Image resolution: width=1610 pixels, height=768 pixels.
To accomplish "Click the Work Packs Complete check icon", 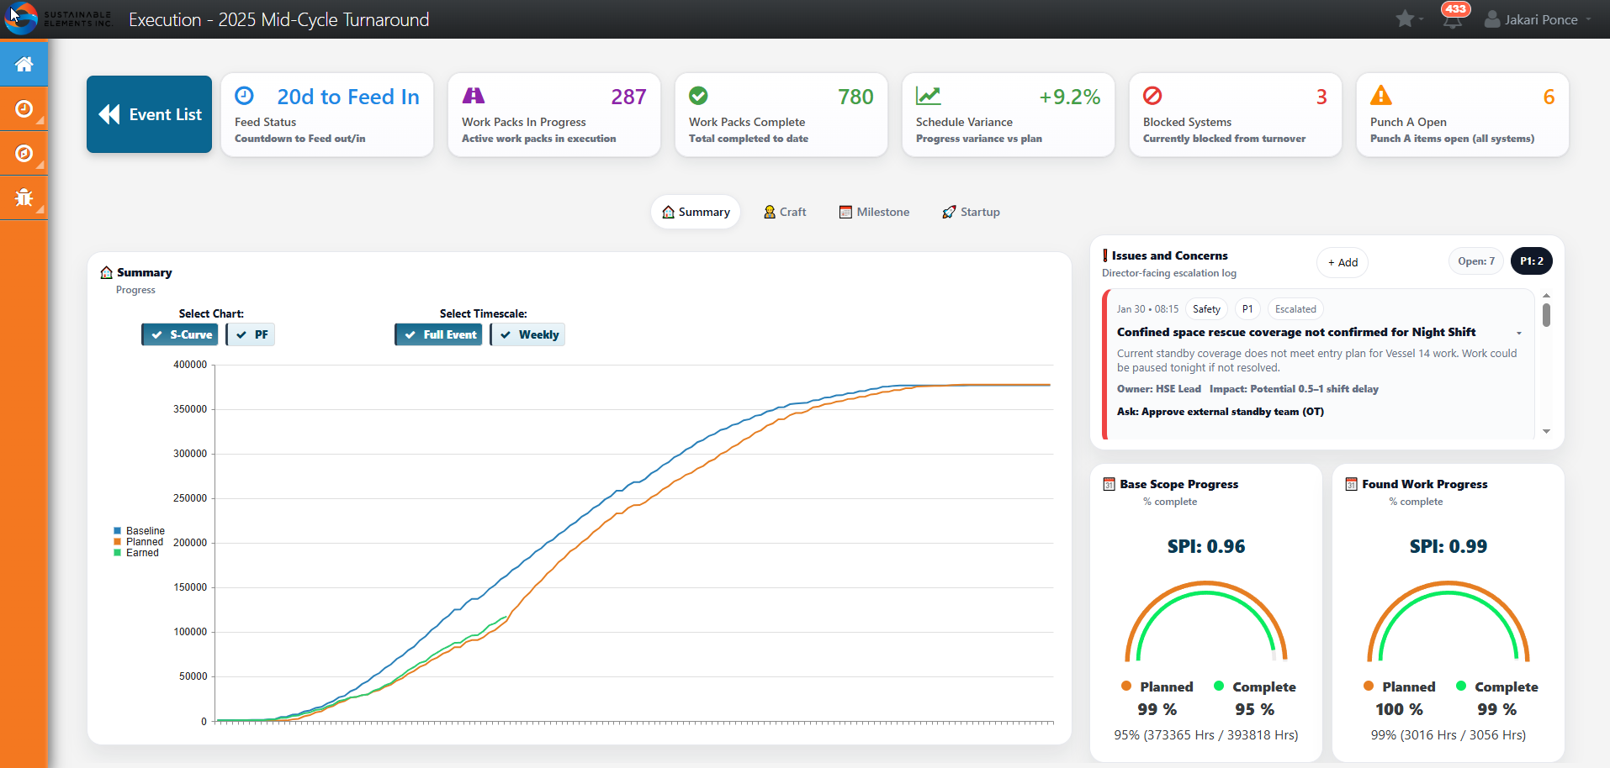I will (698, 96).
